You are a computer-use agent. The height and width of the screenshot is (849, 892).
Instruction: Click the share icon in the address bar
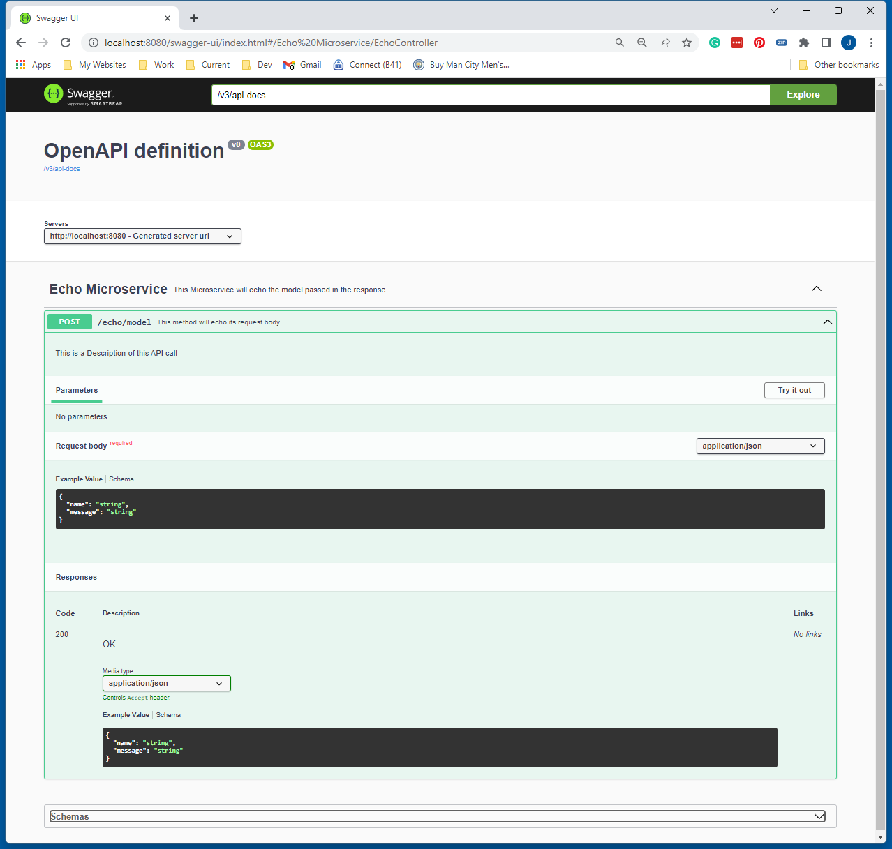click(664, 43)
